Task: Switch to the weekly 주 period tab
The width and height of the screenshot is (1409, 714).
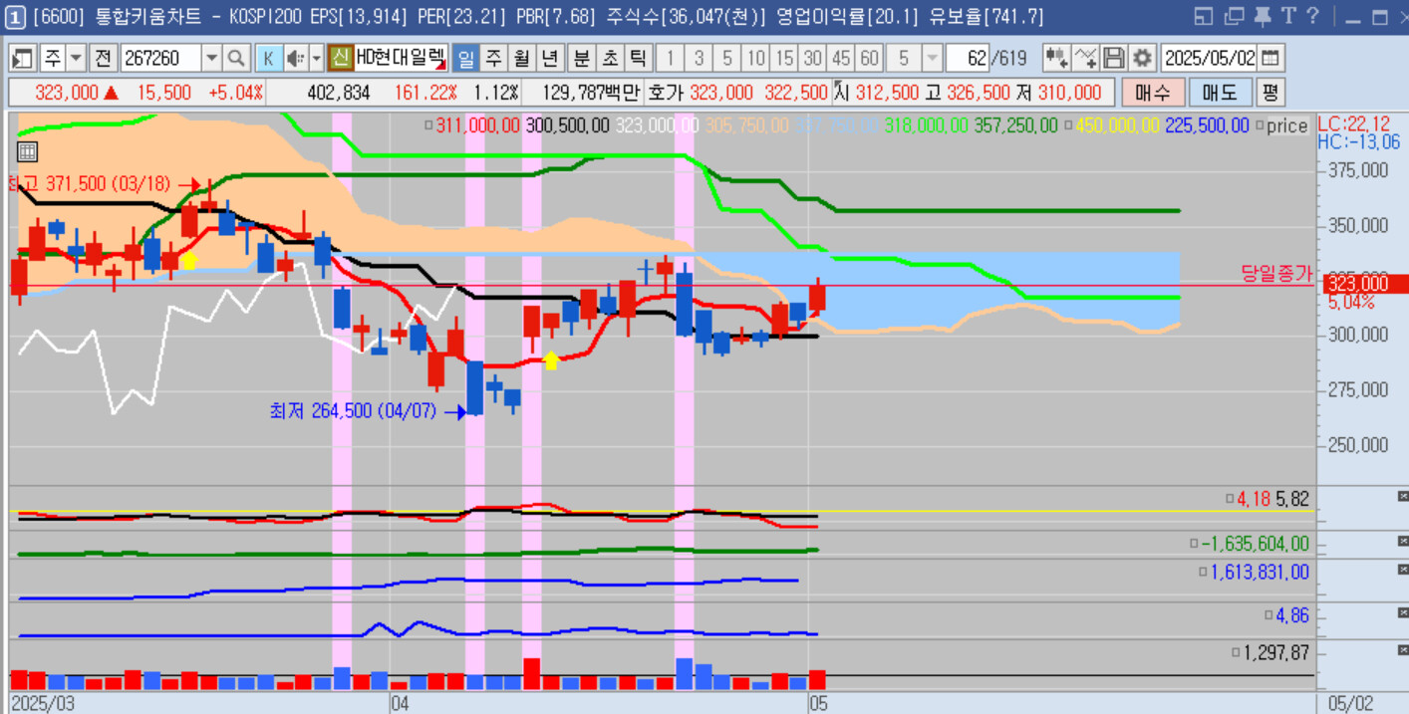Action: (x=493, y=59)
